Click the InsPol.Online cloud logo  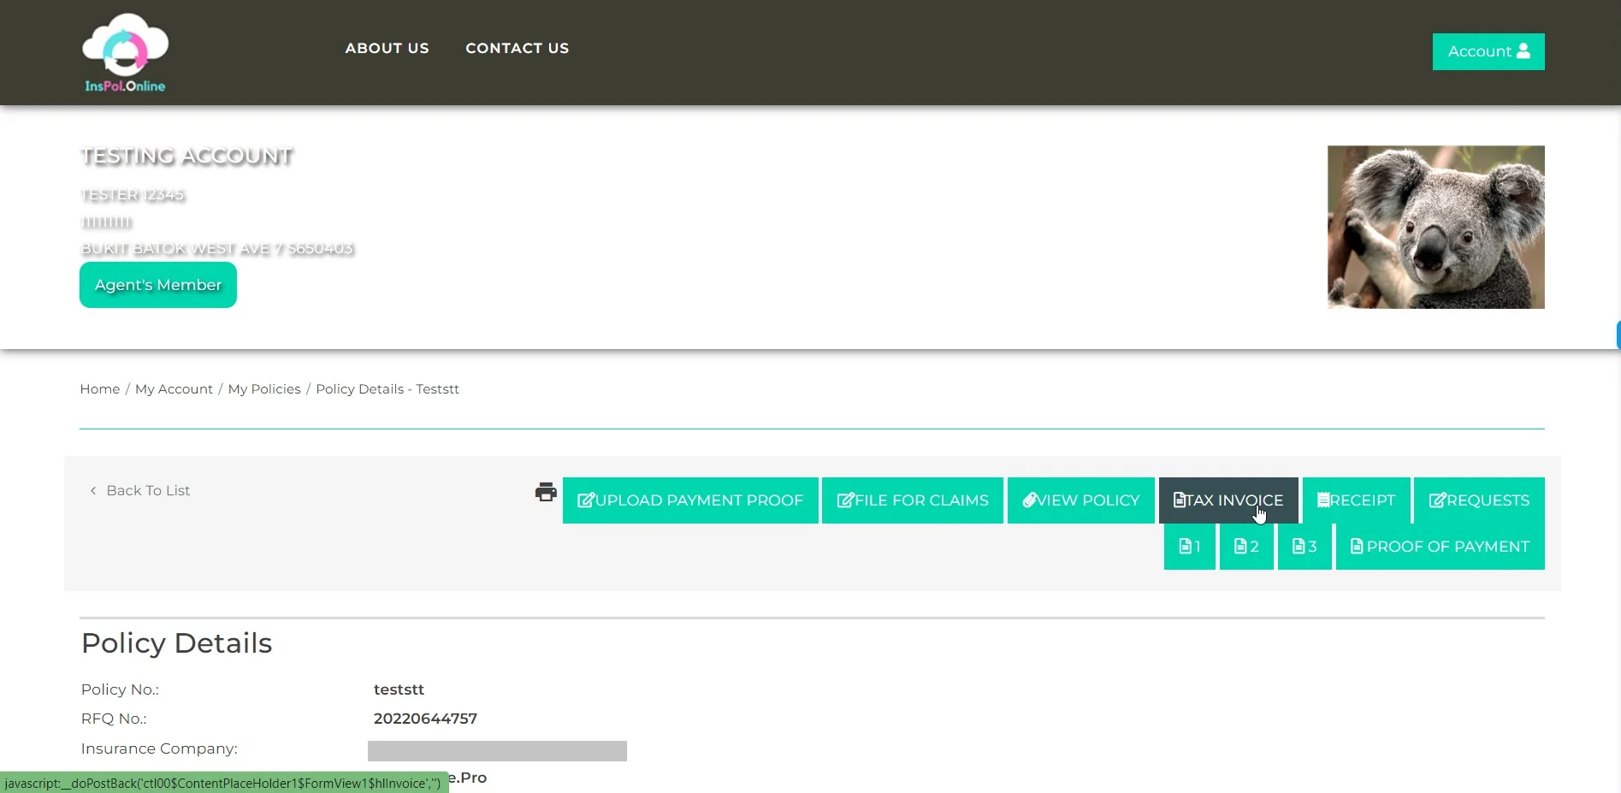[125, 52]
